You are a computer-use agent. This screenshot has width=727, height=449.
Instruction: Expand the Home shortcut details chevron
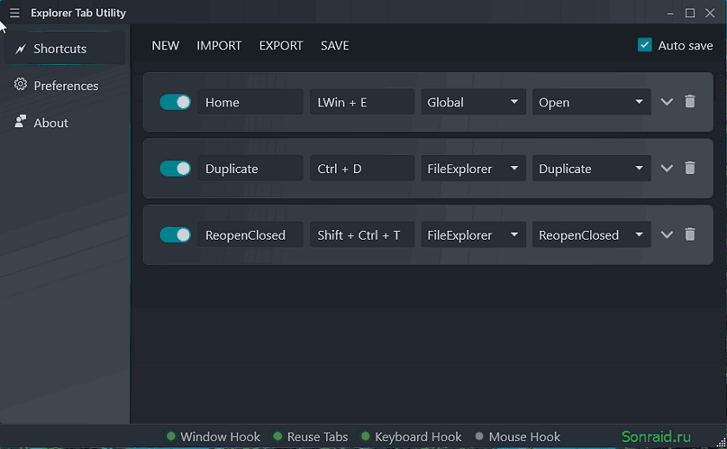666,102
